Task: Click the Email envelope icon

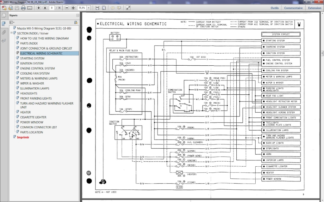Action: tap(30, 8)
